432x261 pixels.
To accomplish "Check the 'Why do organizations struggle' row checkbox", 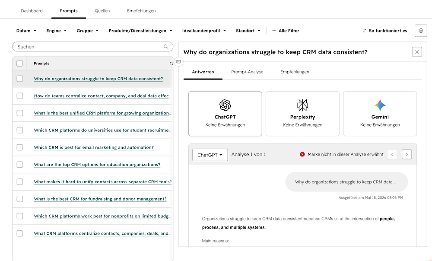I will [x=19, y=79].
